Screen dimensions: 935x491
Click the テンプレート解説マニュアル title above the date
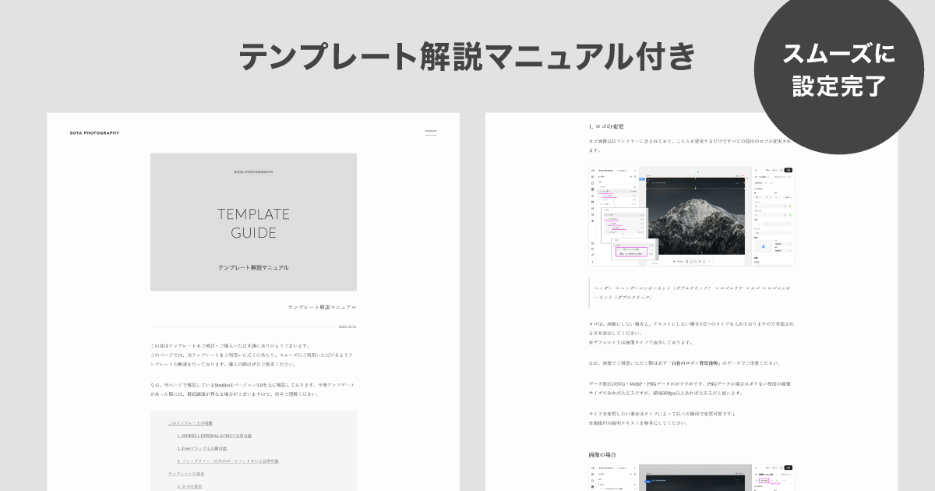point(322,308)
